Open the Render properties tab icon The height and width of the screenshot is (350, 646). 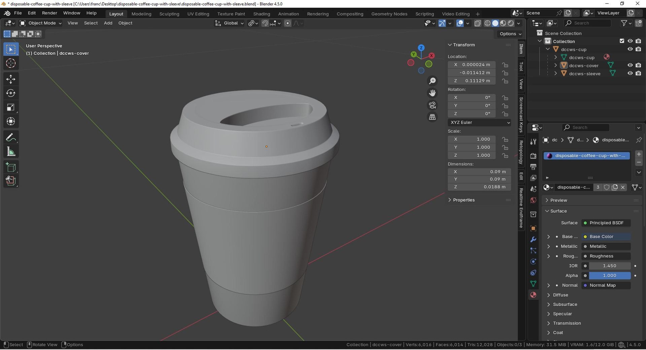pos(533,156)
